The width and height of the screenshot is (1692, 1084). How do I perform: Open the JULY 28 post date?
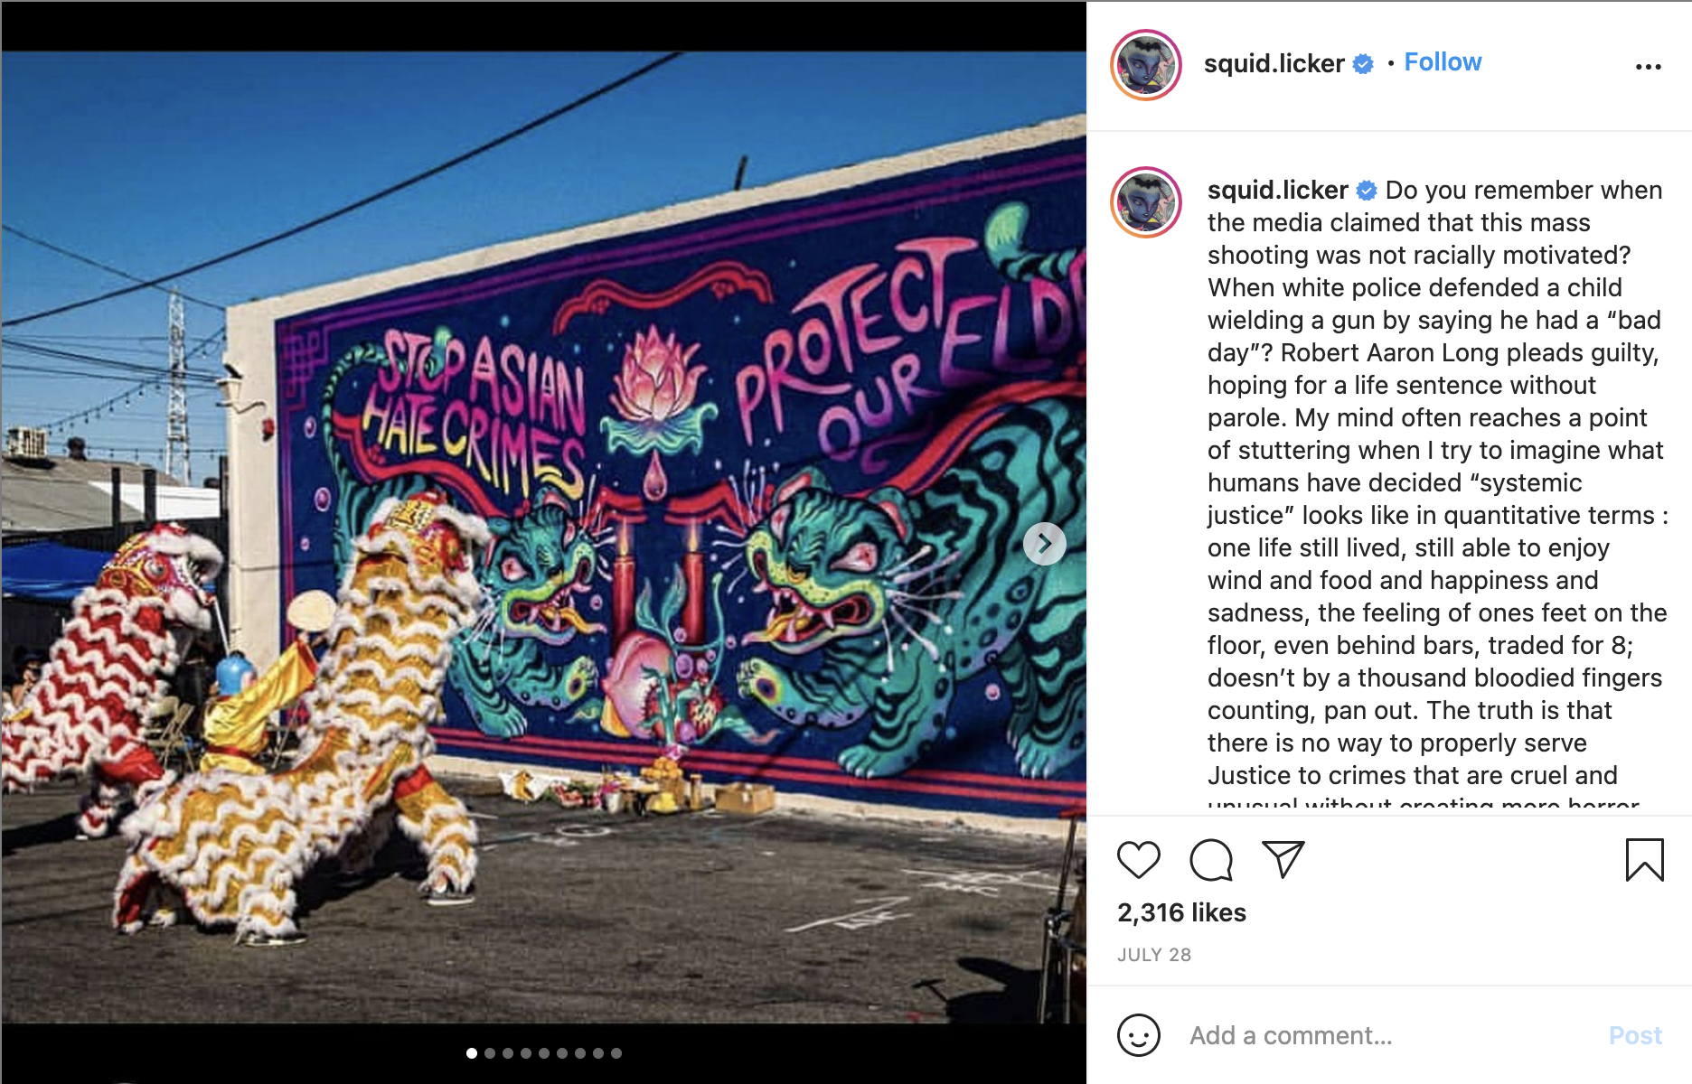click(x=1154, y=955)
